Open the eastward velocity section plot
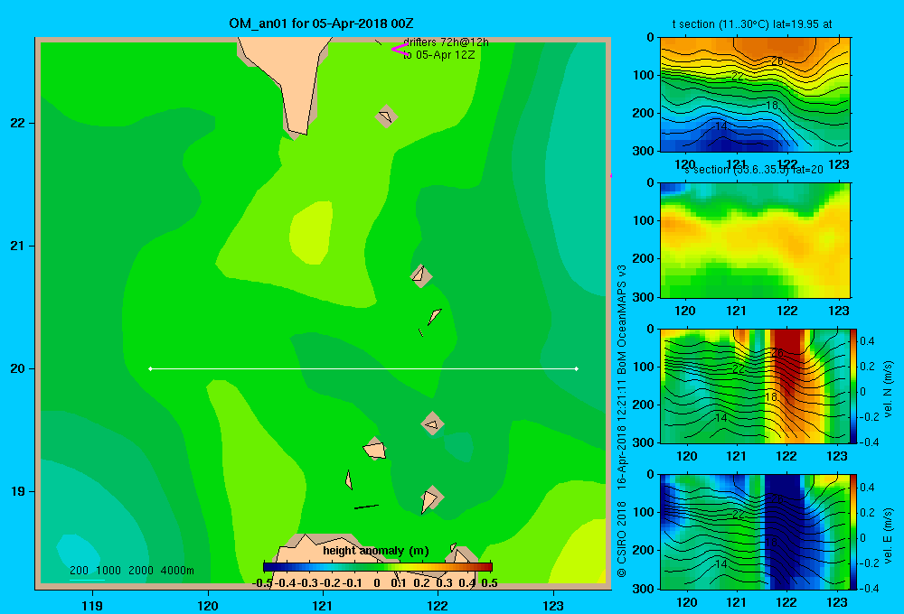The height and width of the screenshot is (614, 904). (x=755, y=532)
